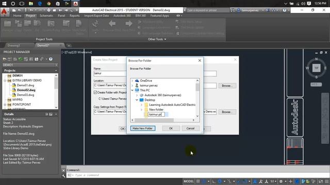330x185 pixels.
Task: Open File Explorer from Windows taskbar
Action: pyautogui.click(x=31, y=4)
